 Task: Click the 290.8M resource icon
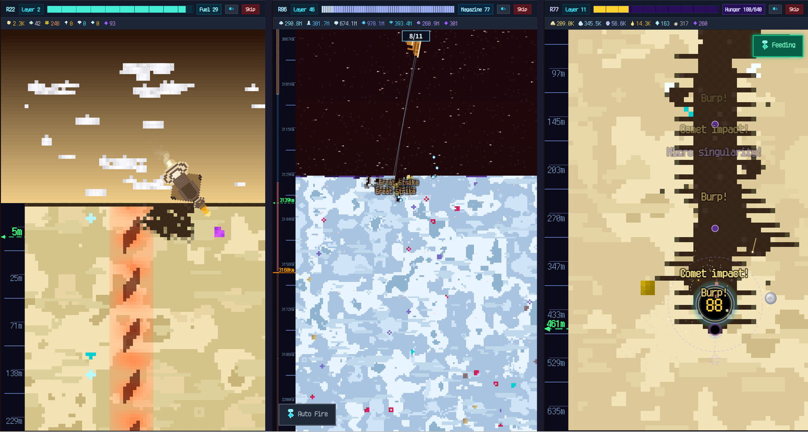click(281, 23)
